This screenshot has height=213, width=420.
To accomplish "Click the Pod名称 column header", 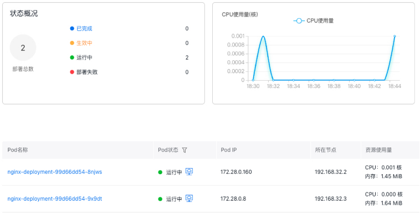I will pyautogui.click(x=18, y=150).
